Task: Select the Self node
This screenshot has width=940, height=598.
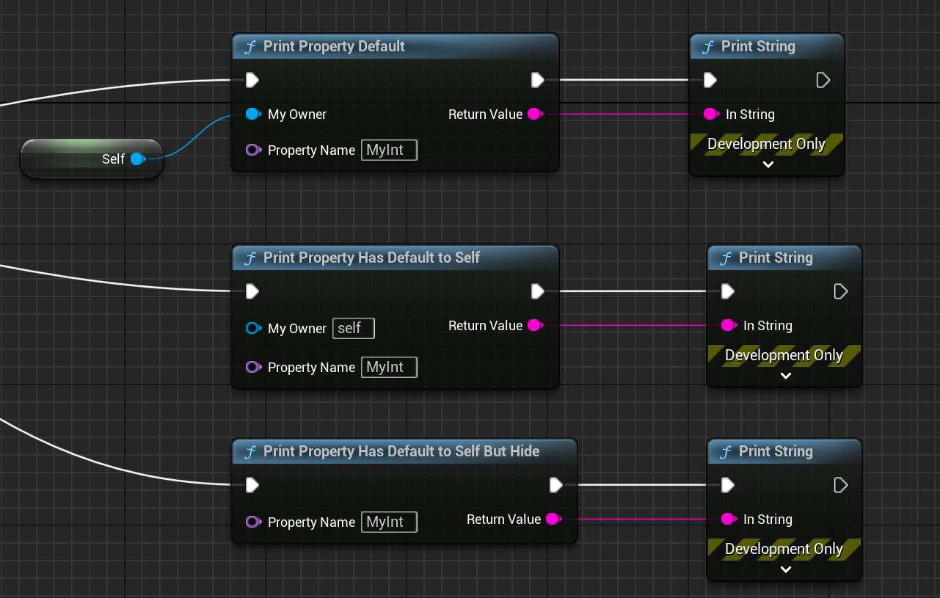Action: tap(73, 158)
